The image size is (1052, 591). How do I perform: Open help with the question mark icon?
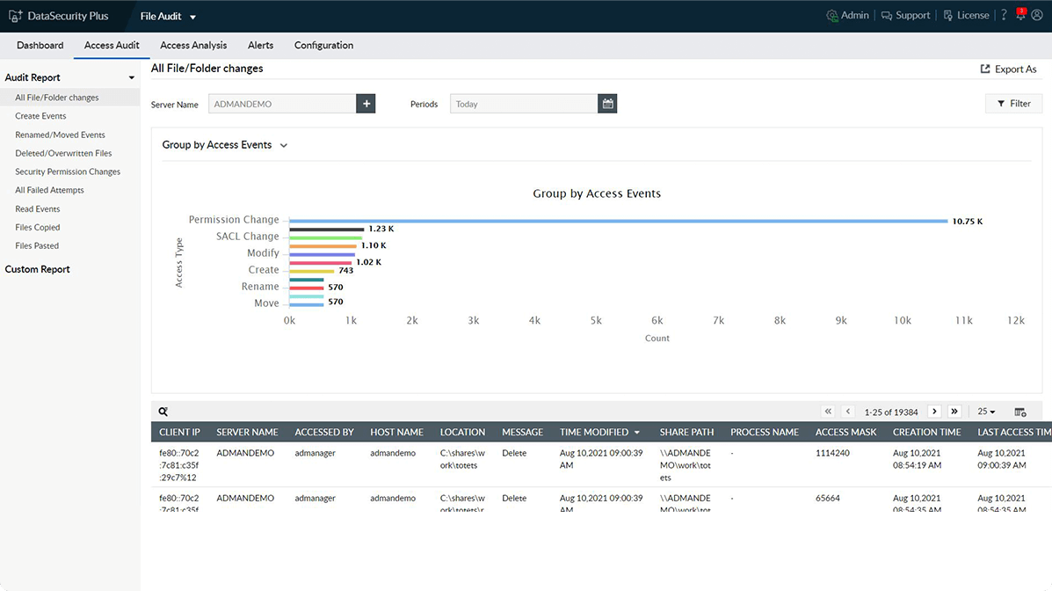click(1004, 14)
